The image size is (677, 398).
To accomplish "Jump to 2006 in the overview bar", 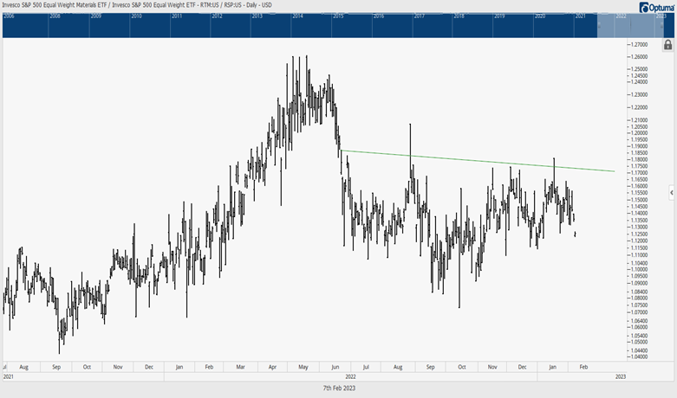I will [x=9, y=16].
